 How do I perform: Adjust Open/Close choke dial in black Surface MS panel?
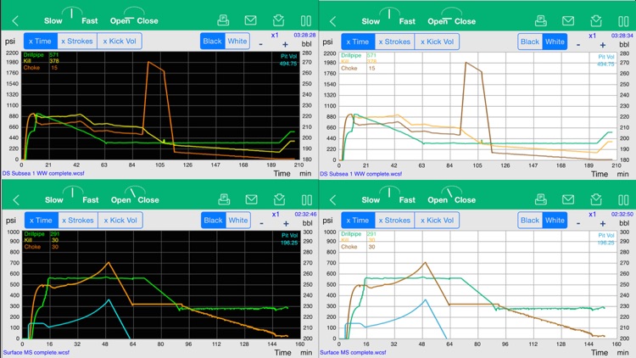(x=135, y=193)
